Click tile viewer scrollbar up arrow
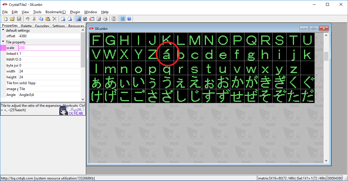 326,35
